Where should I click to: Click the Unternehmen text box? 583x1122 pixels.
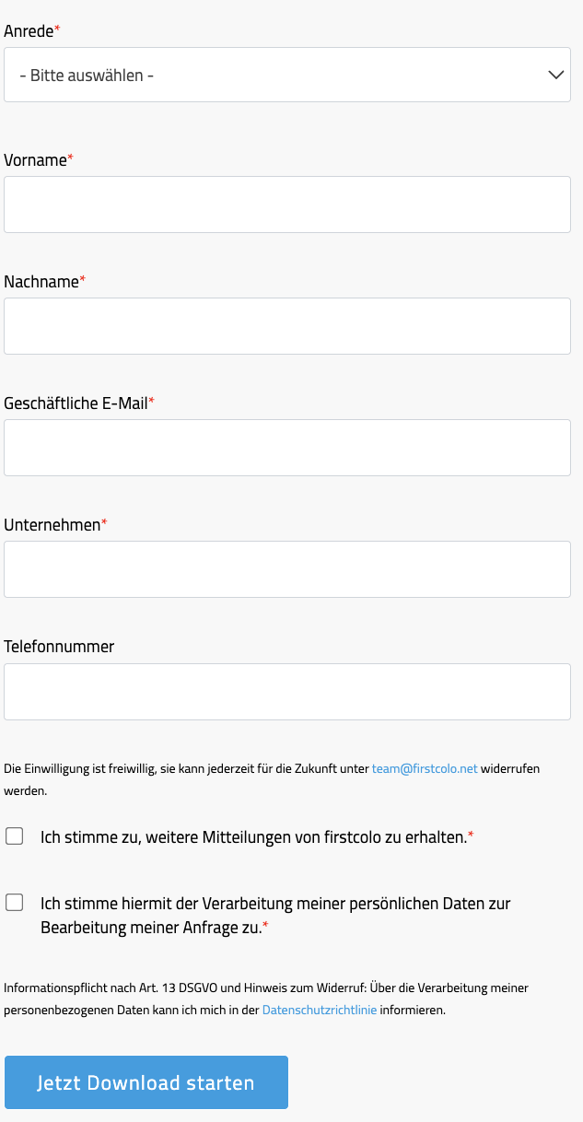pos(287,569)
